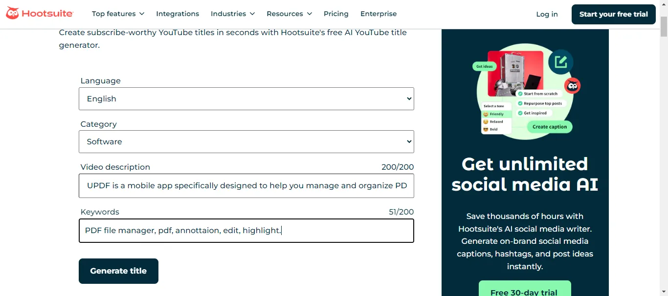668x296 pixels.
Task: Open the Integrations navigation item
Action: point(178,14)
